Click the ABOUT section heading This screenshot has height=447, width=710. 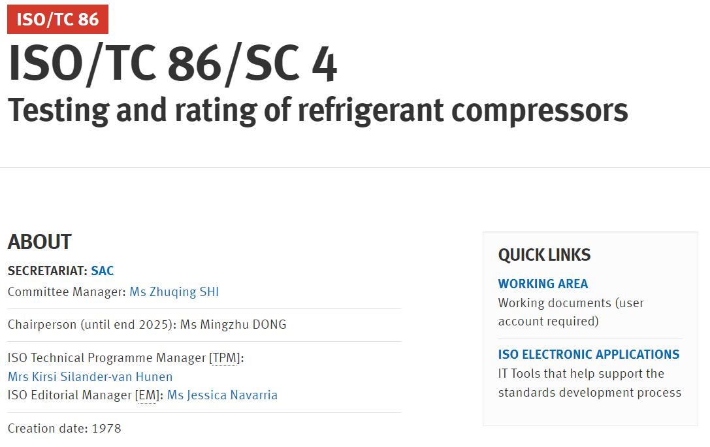pyautogui.click(x=39, y=242)
